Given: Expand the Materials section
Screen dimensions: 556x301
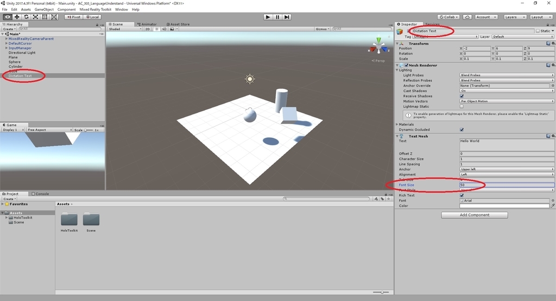Looking at the screenshot, I should 397,124.
